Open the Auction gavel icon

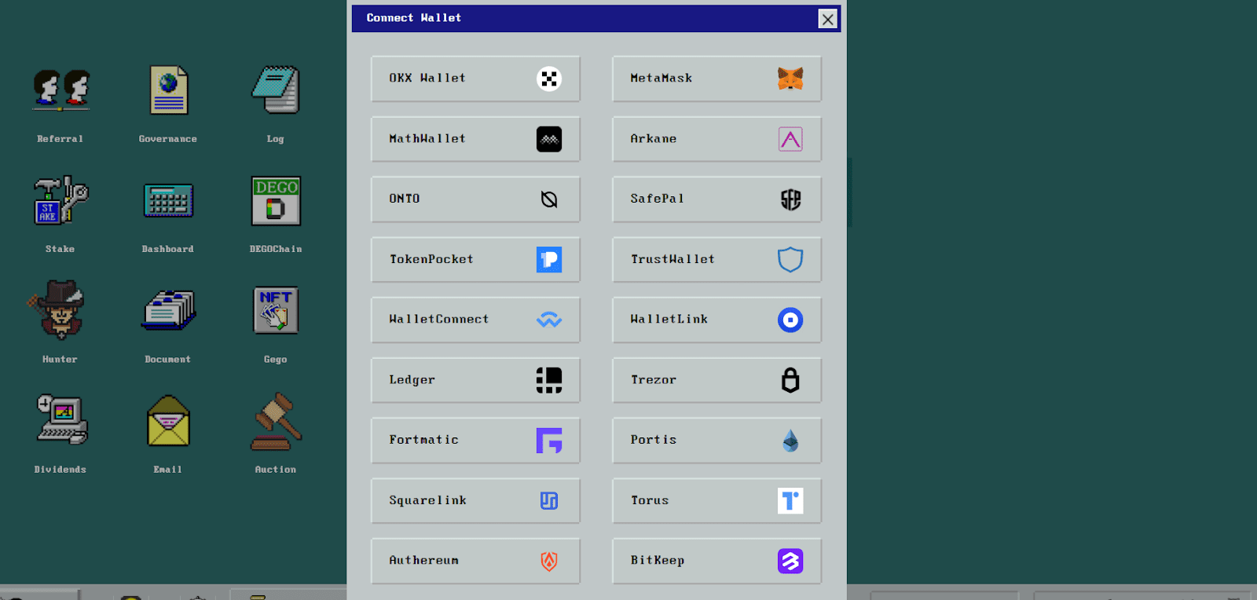pyautogui.click(x=276, y=422)
